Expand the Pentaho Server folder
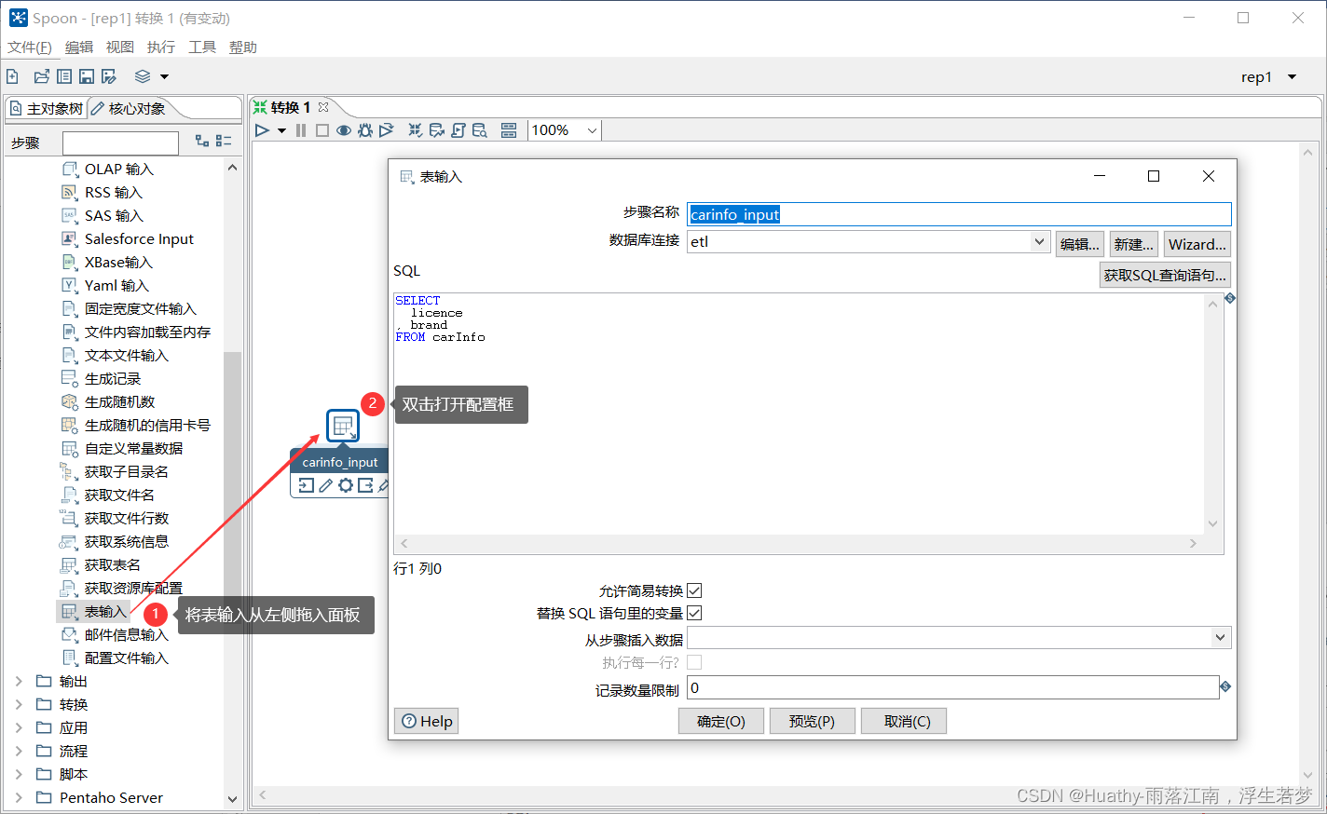This screenshot has width=1327, height=814. [19, 798]
